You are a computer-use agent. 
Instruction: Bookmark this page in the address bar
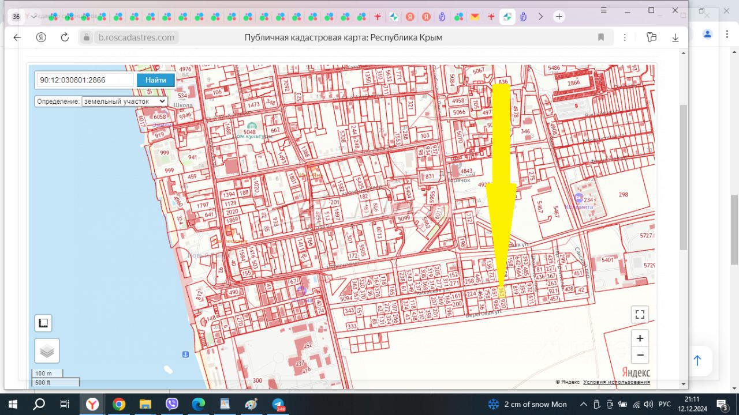[601, 37]
